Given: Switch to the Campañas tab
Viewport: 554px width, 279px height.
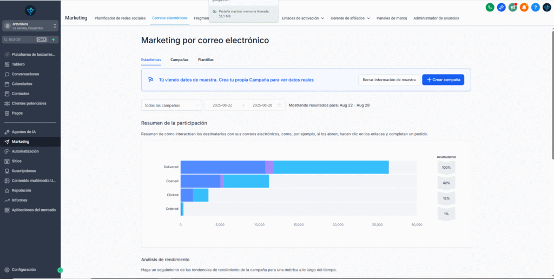Looking at the screenshot, I should [179, 59].
